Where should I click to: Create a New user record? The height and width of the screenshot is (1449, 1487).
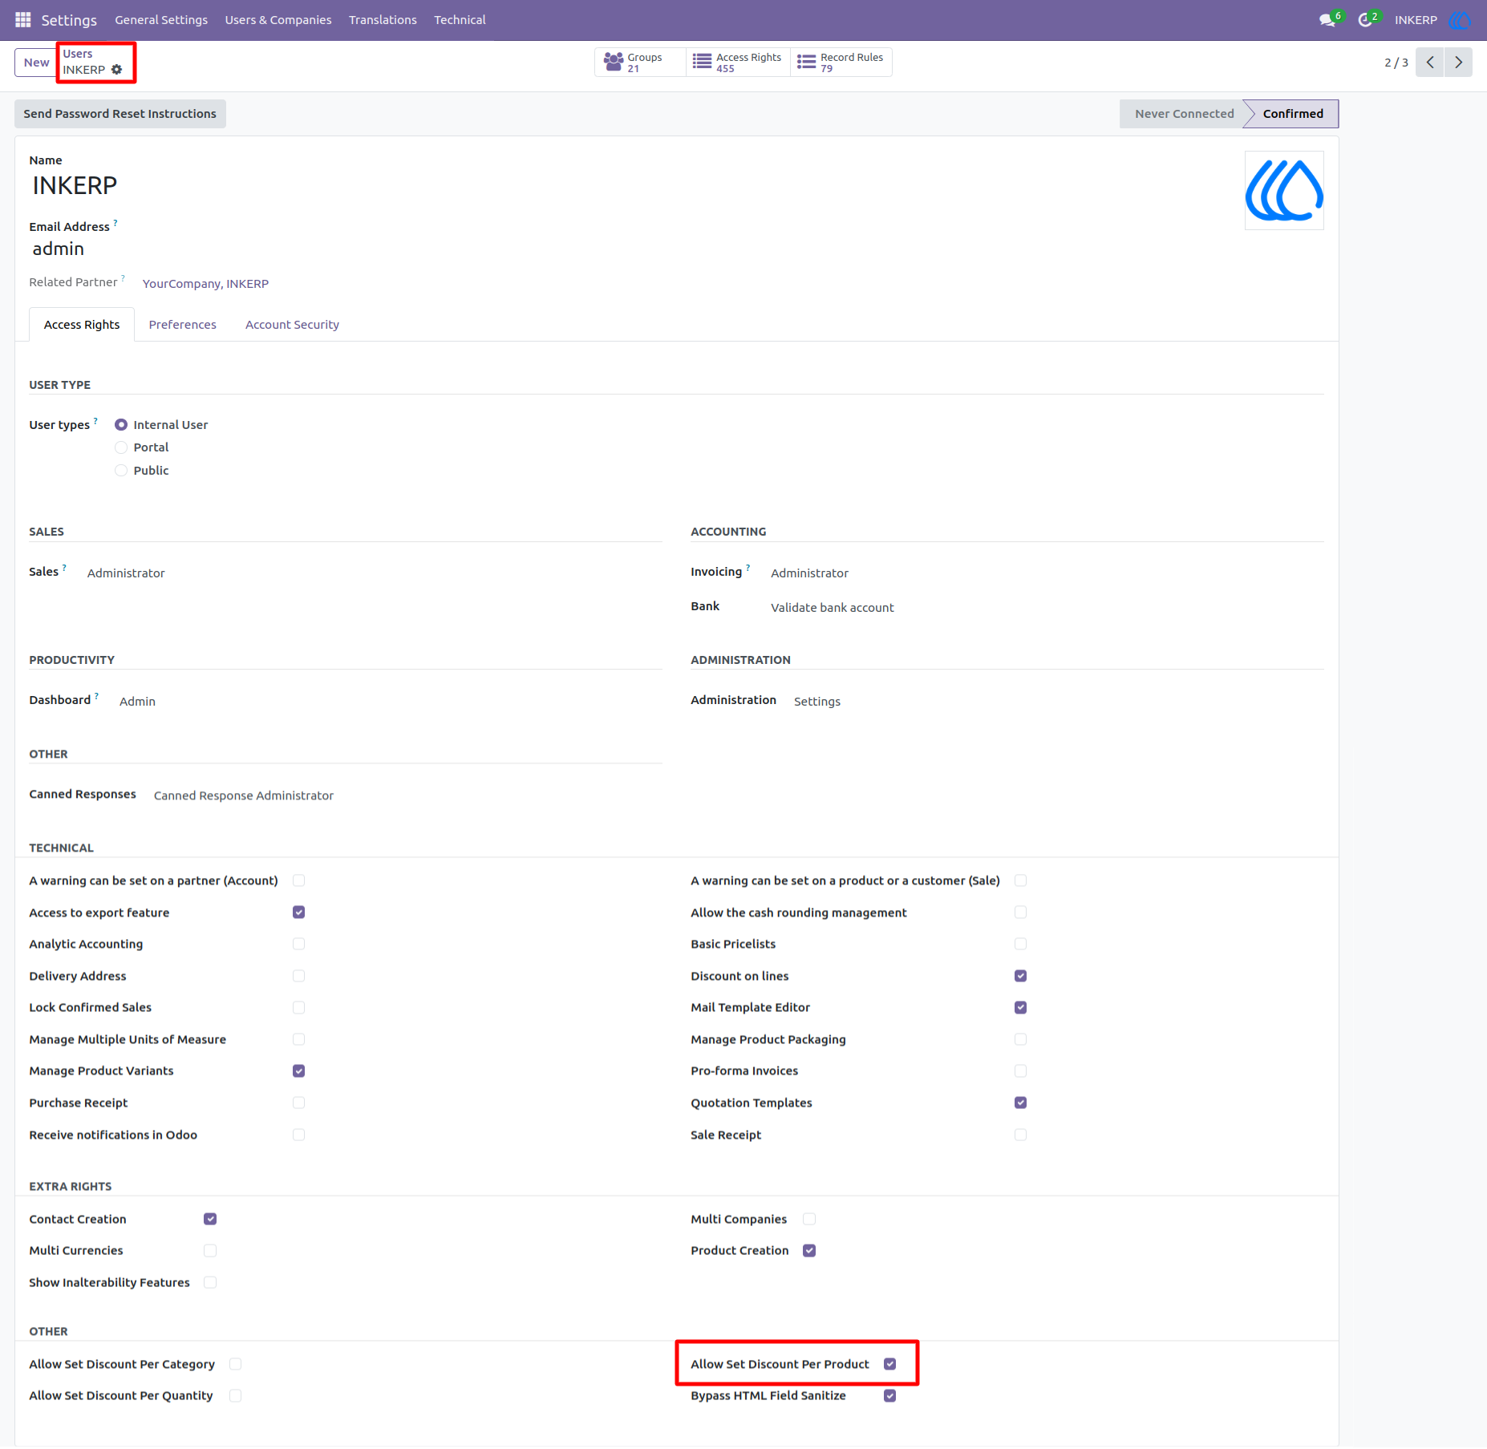(36, 63)
